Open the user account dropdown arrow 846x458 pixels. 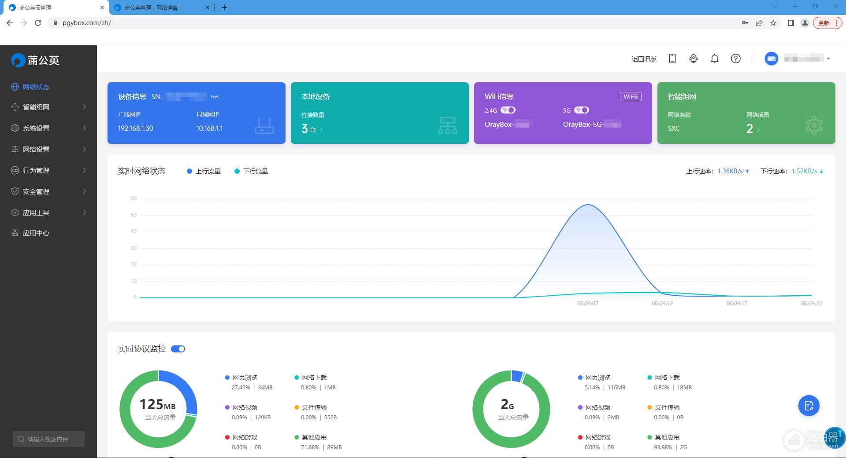pyautogui.click(x=828, y=59)
